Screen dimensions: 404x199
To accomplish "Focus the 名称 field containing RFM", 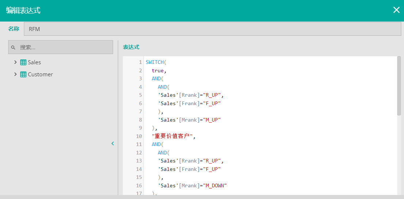I will tap(212, 29).
